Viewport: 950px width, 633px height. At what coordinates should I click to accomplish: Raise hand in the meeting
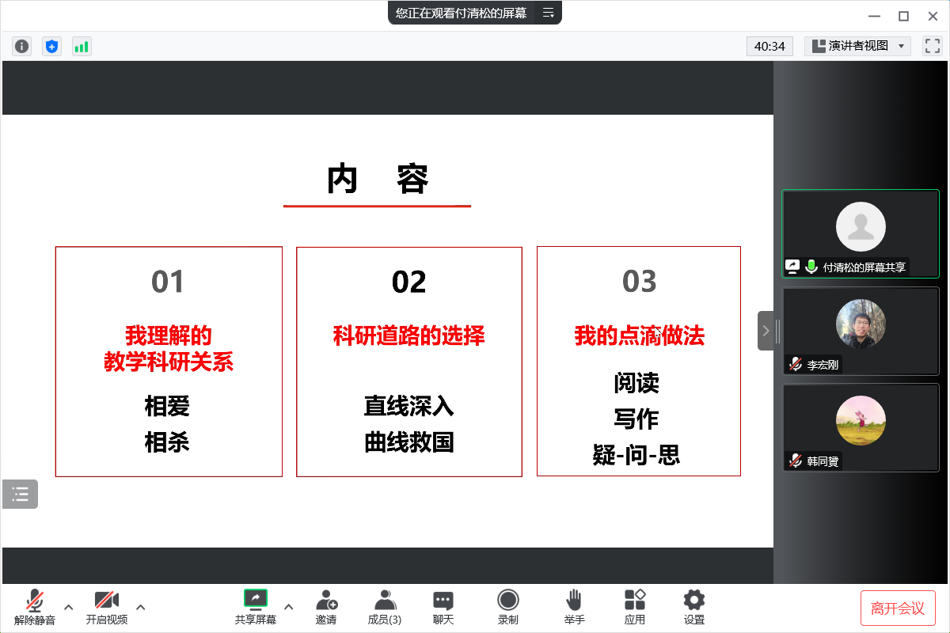(574, 607)
